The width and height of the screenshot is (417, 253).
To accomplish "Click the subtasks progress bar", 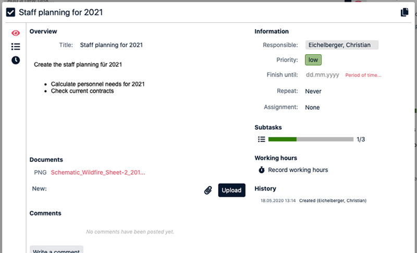I will (x=311, y=139).
